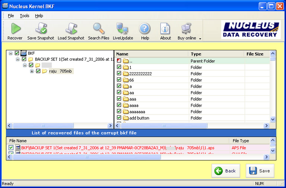Click the File Type column header
Image resolution: width=286 pixels, height=188 pixels.
pos(249,141)
